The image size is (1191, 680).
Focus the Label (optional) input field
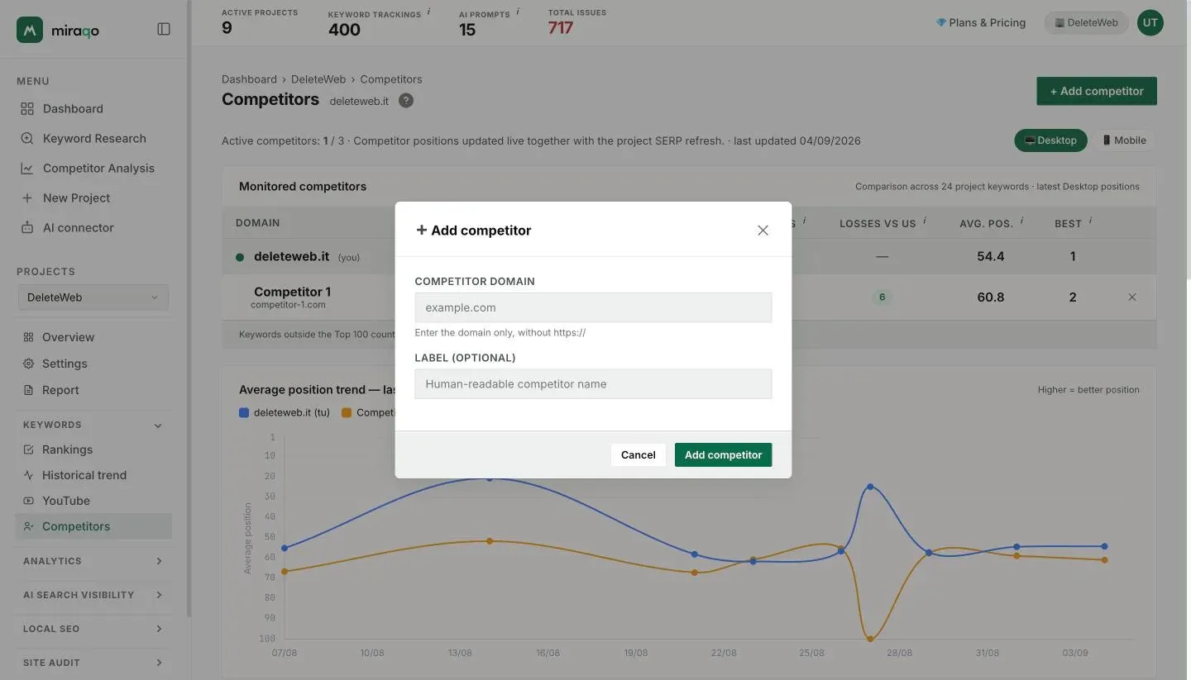click(593, 384)
